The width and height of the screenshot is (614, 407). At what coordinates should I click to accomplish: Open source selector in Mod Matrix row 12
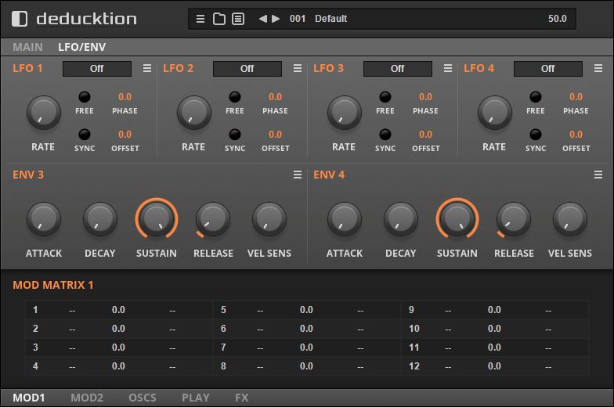[448, 366]
